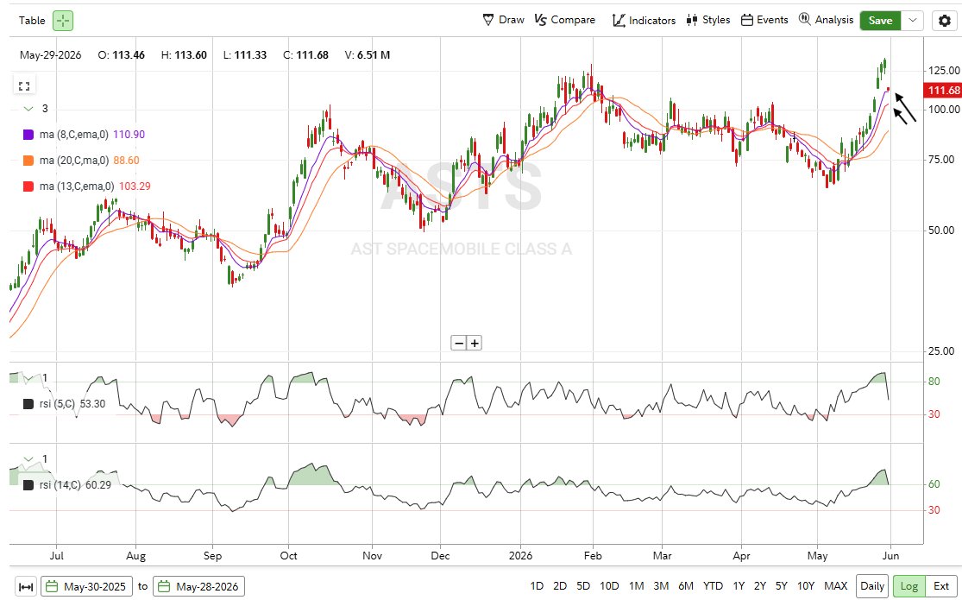
Task: Select the 5D time range
Action: click(583, 586)
